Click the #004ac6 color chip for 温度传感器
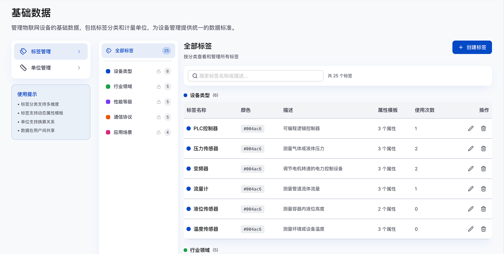This screenshot has height=254, width=504. tap(253, 229)
